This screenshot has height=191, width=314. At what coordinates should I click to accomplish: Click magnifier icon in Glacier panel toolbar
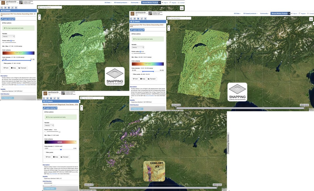[x=45, y=98]
